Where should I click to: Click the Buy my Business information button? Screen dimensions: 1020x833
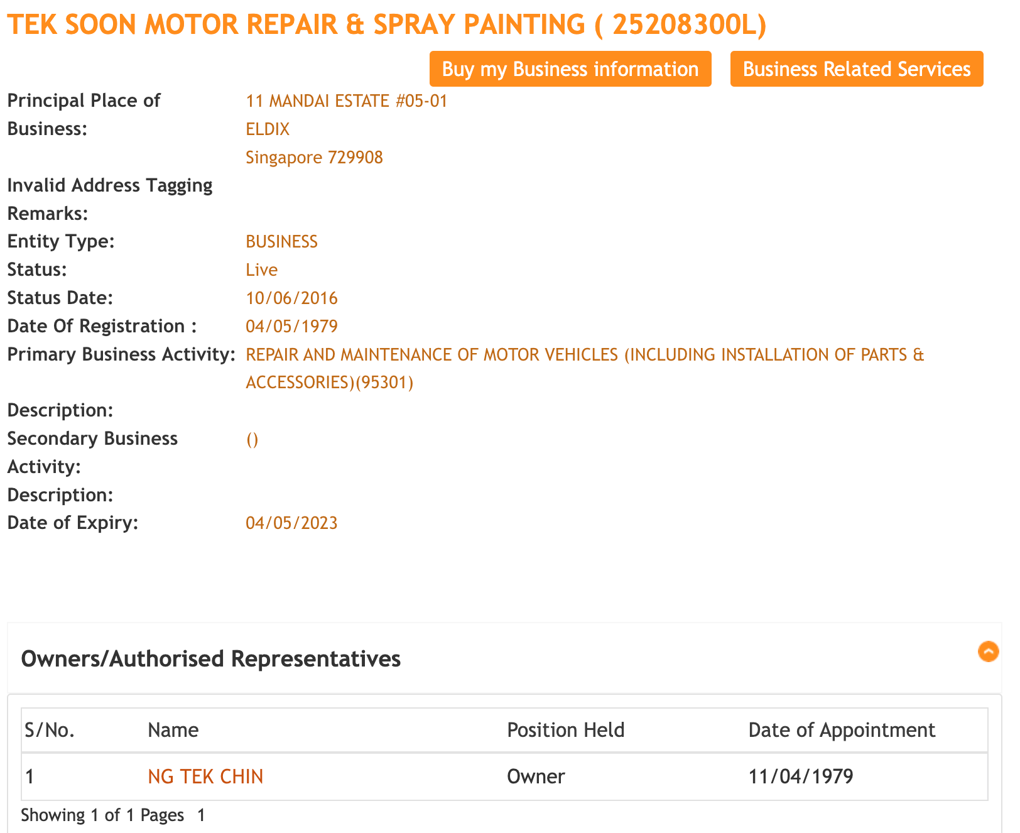tap(570, 69)
